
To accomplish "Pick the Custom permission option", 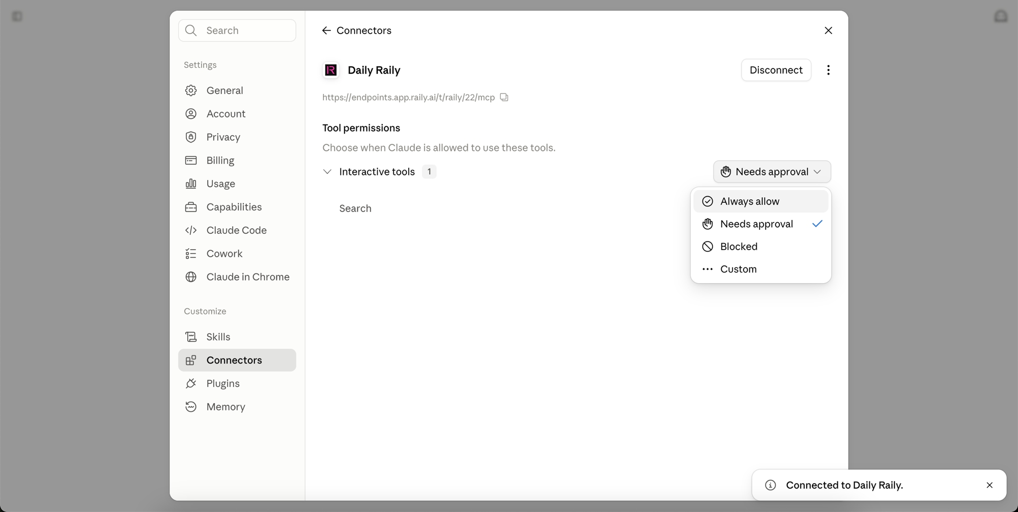I will 760,269.
